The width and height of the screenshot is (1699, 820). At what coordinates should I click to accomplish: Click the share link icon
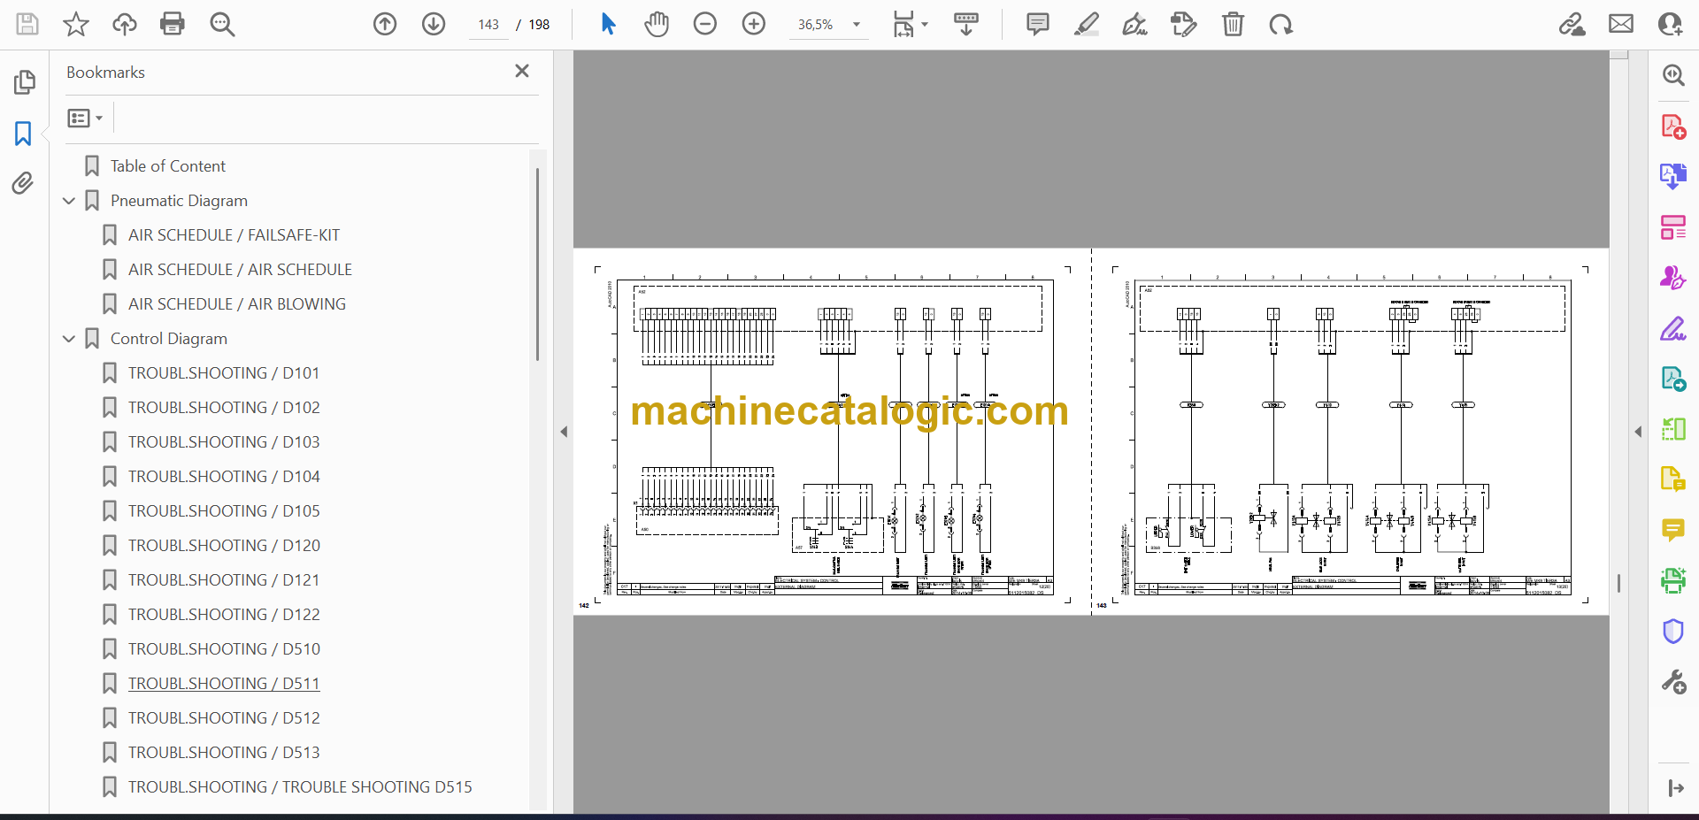point(1572,24)
